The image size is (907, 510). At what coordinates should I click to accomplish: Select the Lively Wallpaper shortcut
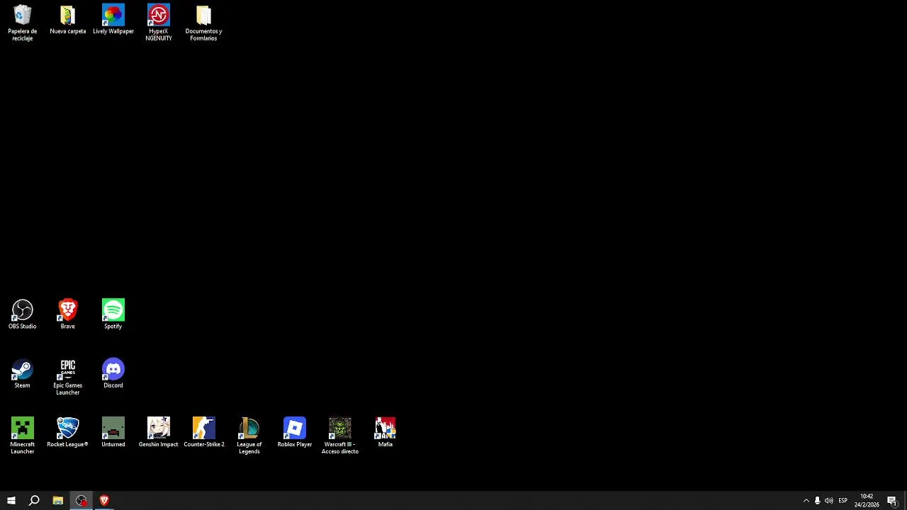point(113,20)
